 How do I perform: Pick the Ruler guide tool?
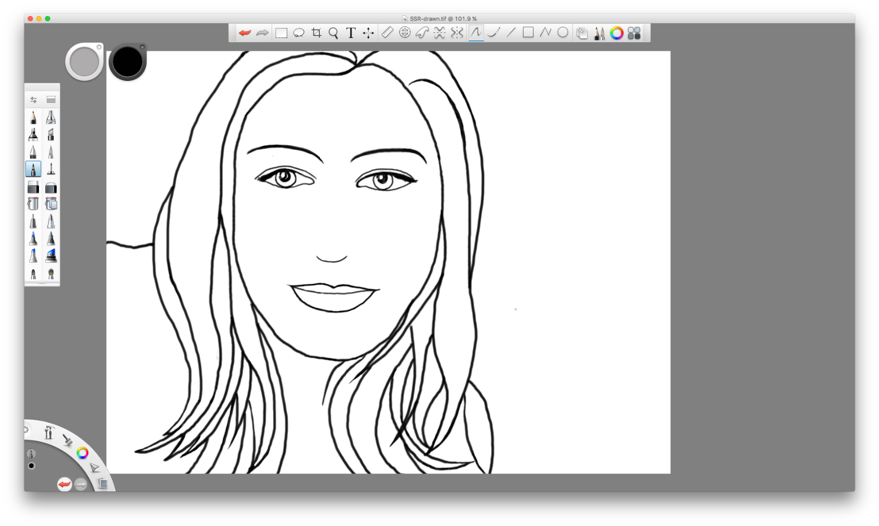click(x=387, y=33)
